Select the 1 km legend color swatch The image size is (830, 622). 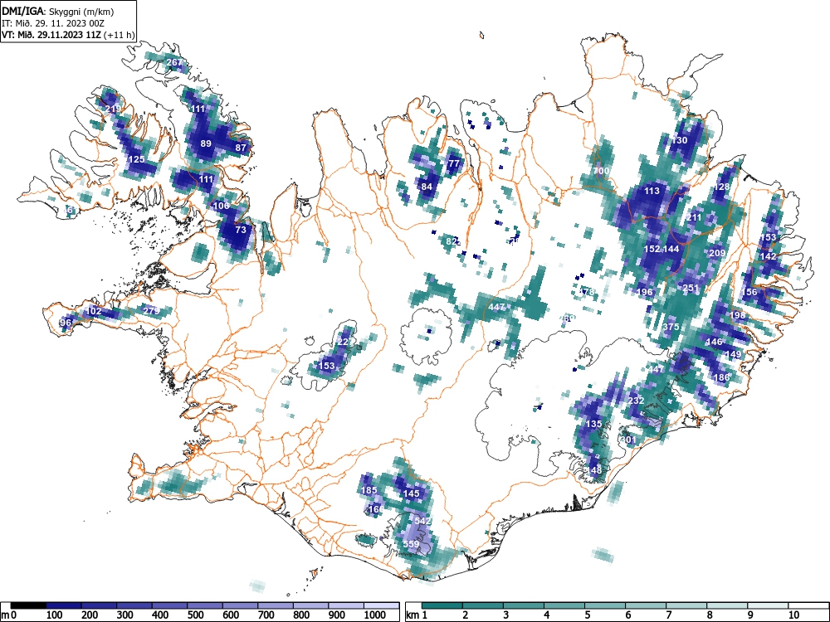(442, 605)
